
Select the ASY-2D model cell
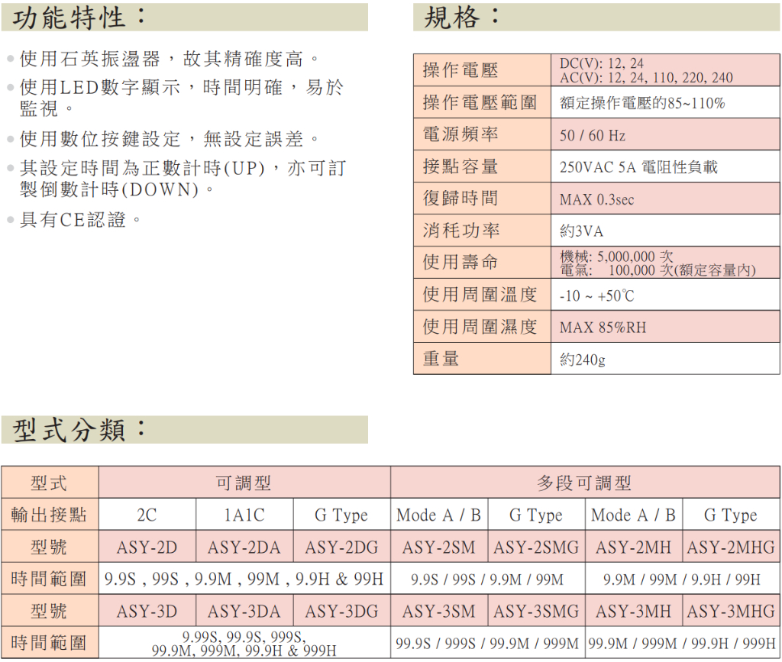[147, 547]
